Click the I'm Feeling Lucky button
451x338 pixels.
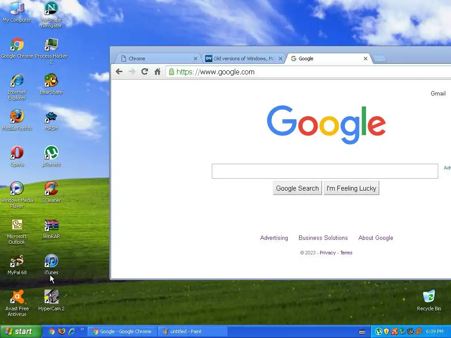pyautogui.click(x=351, y=188)
